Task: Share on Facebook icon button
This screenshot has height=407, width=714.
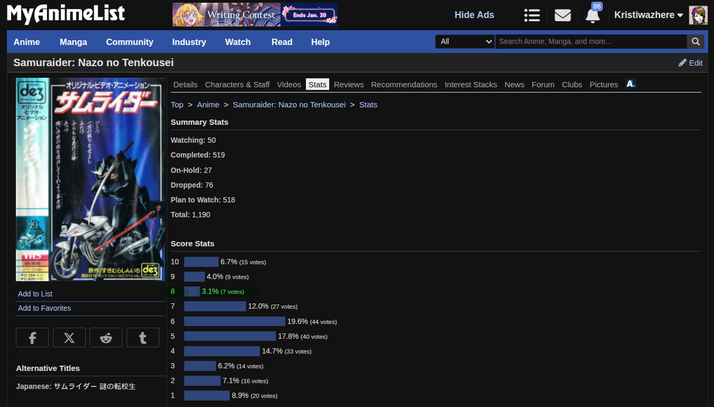Action: coord(32,337)
